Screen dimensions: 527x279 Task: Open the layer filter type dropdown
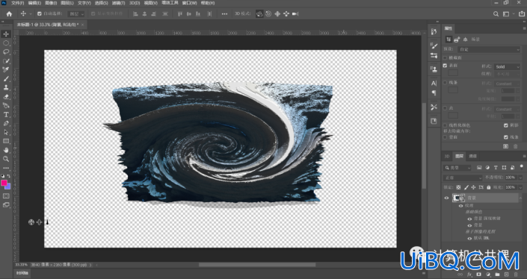point(457,168)
